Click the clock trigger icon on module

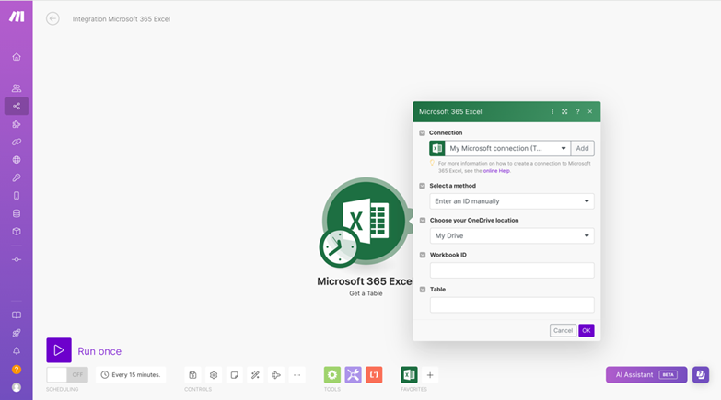tap(339, 247)
